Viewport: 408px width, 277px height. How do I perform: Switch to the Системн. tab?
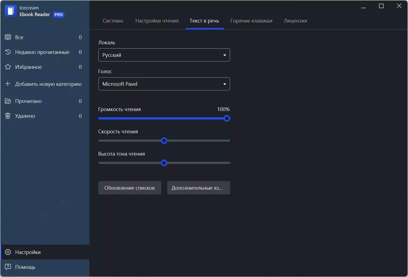[x=113, y=21]
